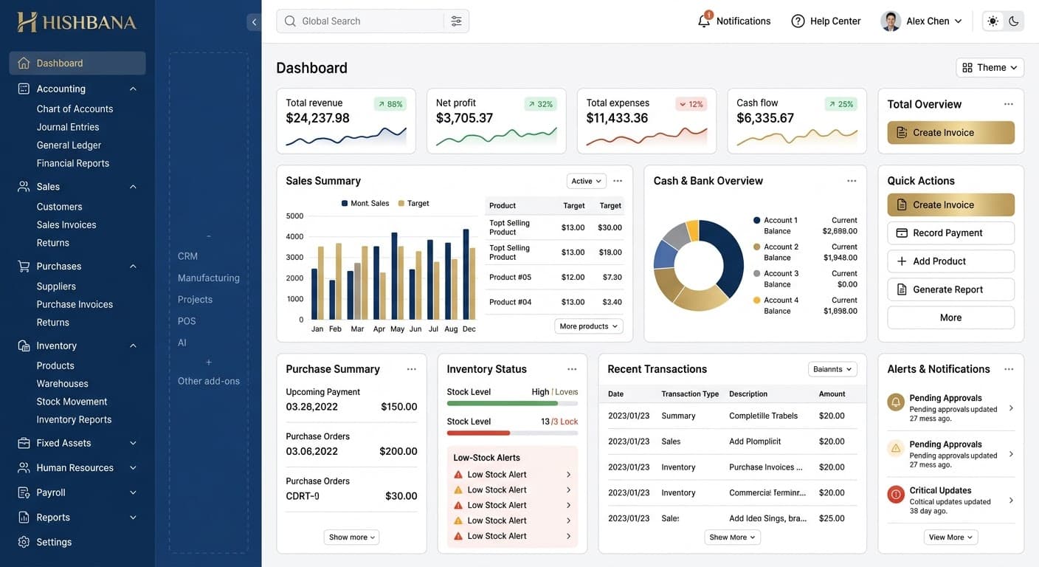Click the navy segment of donut chart
Viewport: 1039px width, 567px height.
(x=728, y=255)
